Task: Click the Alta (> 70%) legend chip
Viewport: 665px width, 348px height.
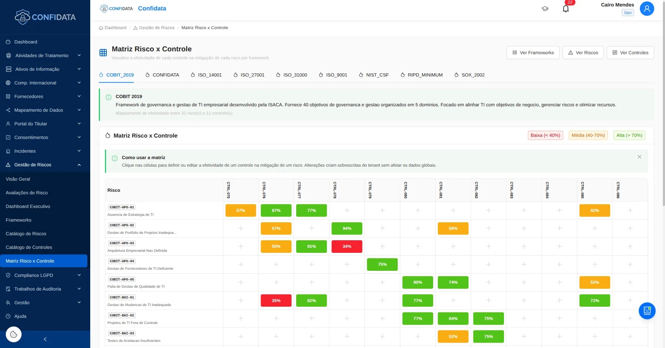Action: click(629, 135)
